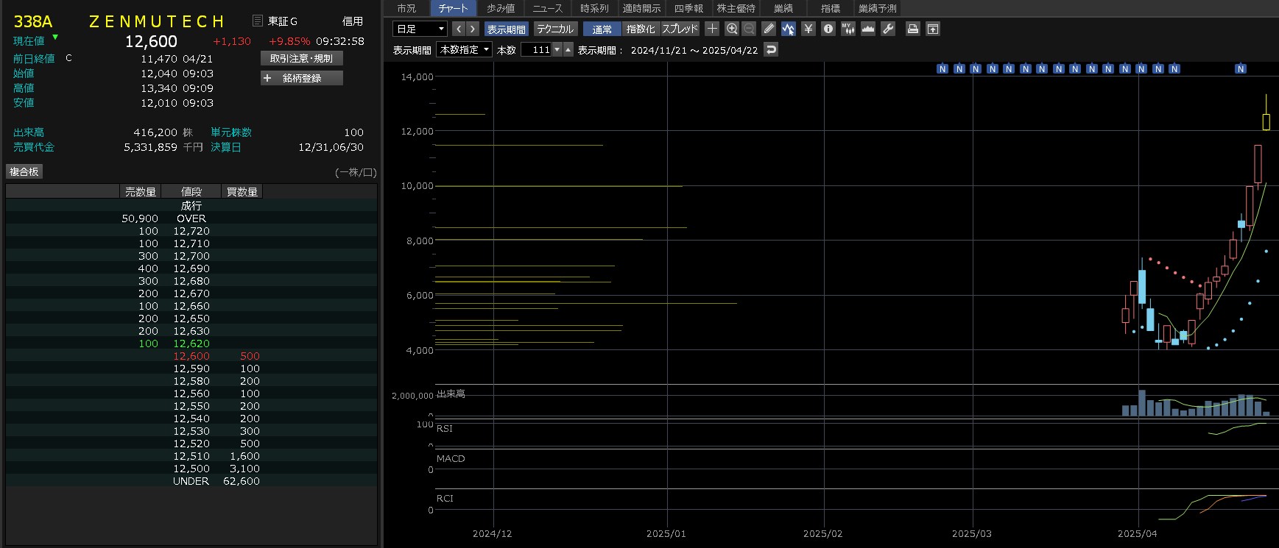
Task: Select ask price 12,700 in order book
Action: (191, 256)
